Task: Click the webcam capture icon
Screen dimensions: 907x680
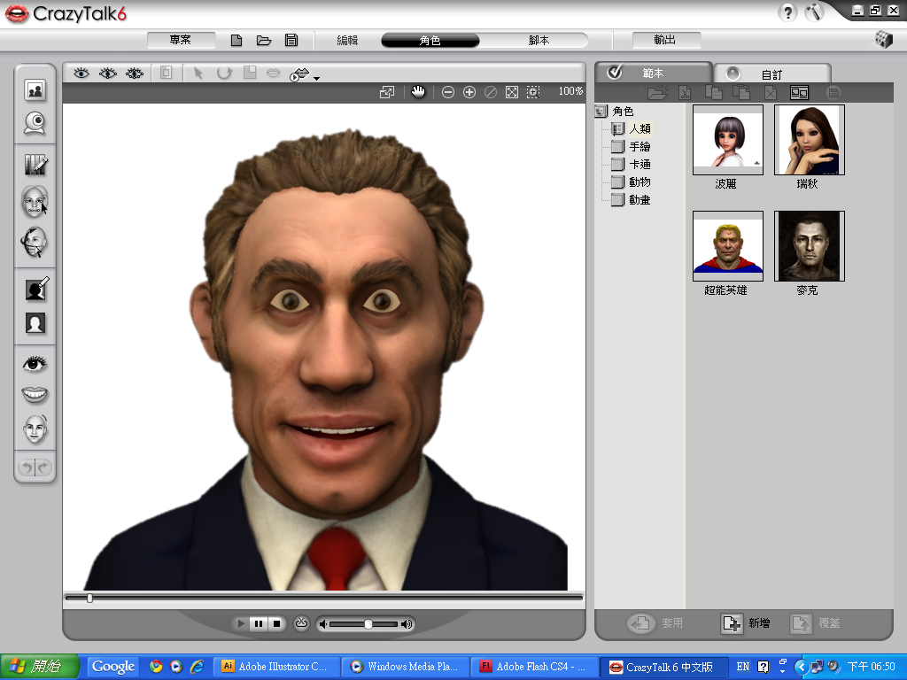Action: point(35,124)
